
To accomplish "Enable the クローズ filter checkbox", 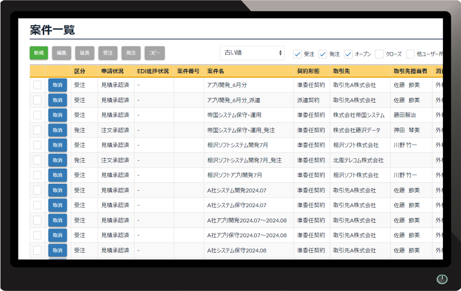I will (379, 54).
